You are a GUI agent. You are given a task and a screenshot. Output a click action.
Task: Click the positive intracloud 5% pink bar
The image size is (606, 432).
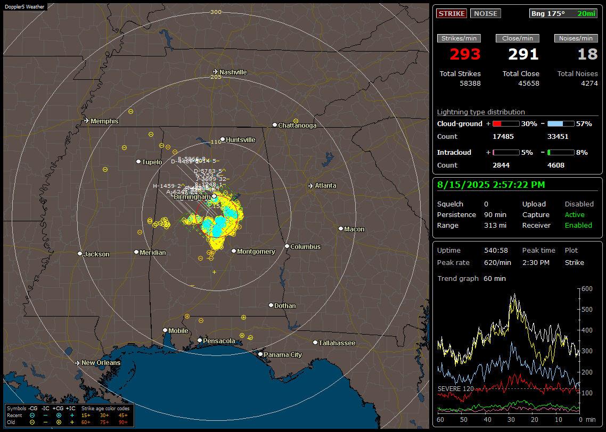506,153
